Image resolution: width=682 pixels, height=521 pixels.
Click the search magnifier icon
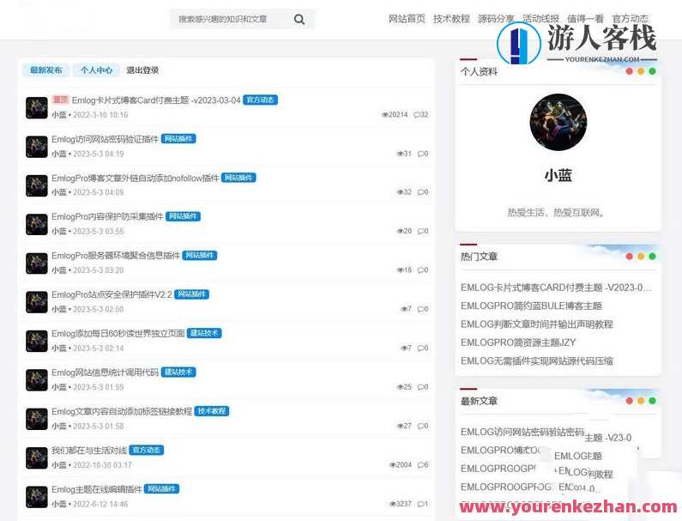(299, 19)
